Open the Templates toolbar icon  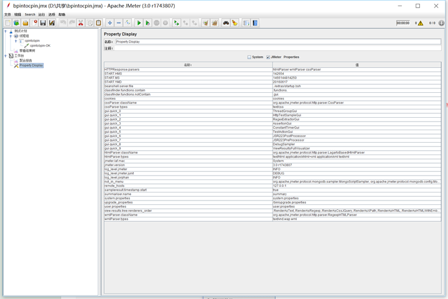point(17,23)
